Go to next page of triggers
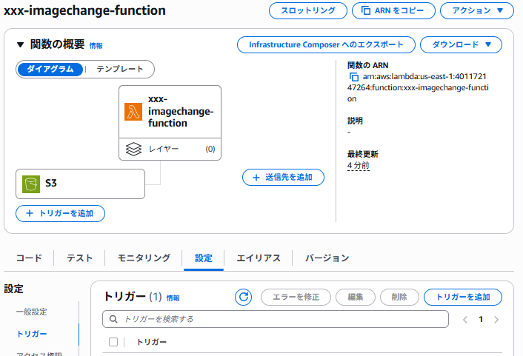The width and height of the screenshot is (523, 356). [496, 320]
